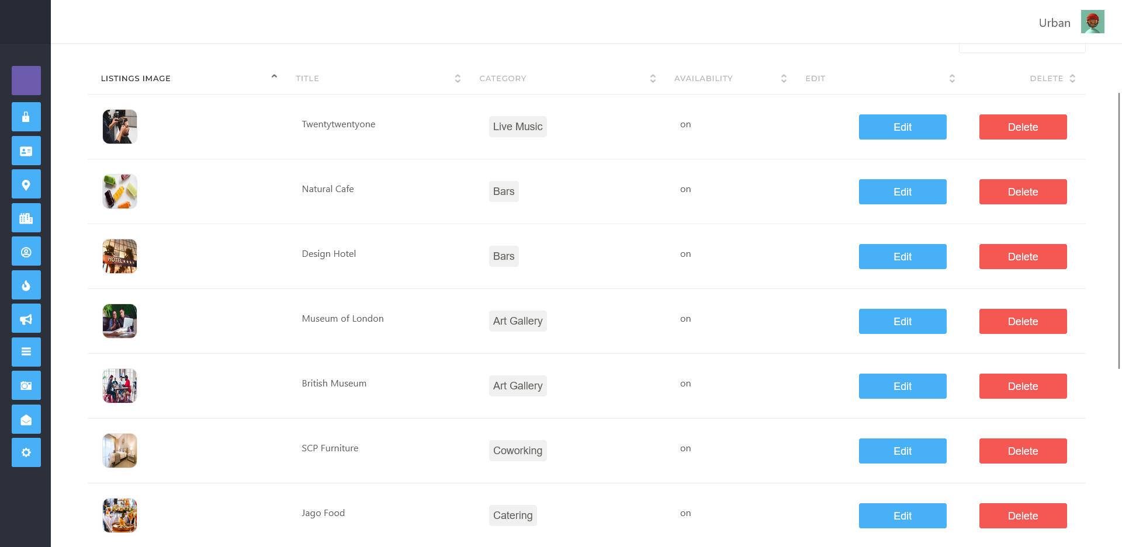Open the envelope messages icon
This screenshot has height=547, width=1122.
pos(26,419)
